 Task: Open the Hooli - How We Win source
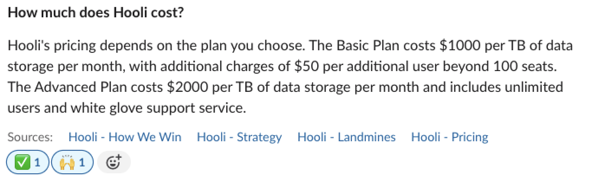pos(125,137)
